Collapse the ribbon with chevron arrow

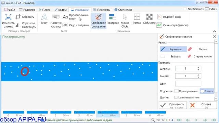[215, 31]
